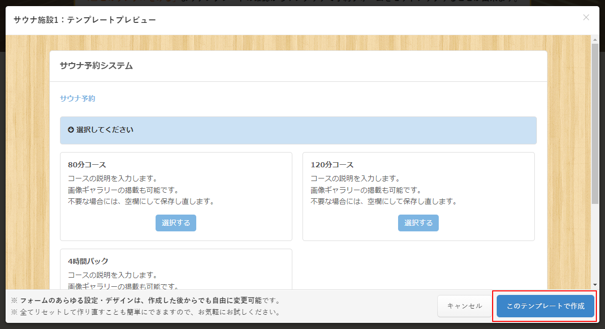Click the キャンセル button
Viewport: 605px width, 329px height.
pyautogui.click(x=464, y=306)
